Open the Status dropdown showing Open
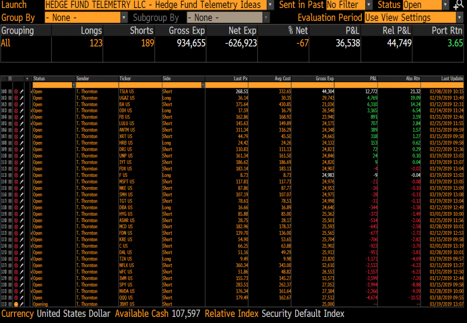 click(446, 5)
